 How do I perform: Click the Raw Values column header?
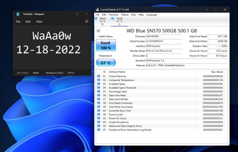click(217, 72)
